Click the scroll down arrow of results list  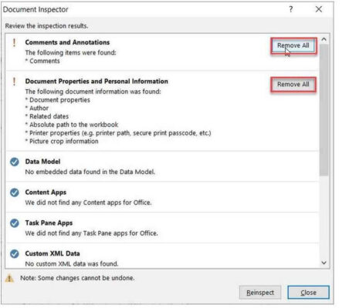(x=324, y=263)
